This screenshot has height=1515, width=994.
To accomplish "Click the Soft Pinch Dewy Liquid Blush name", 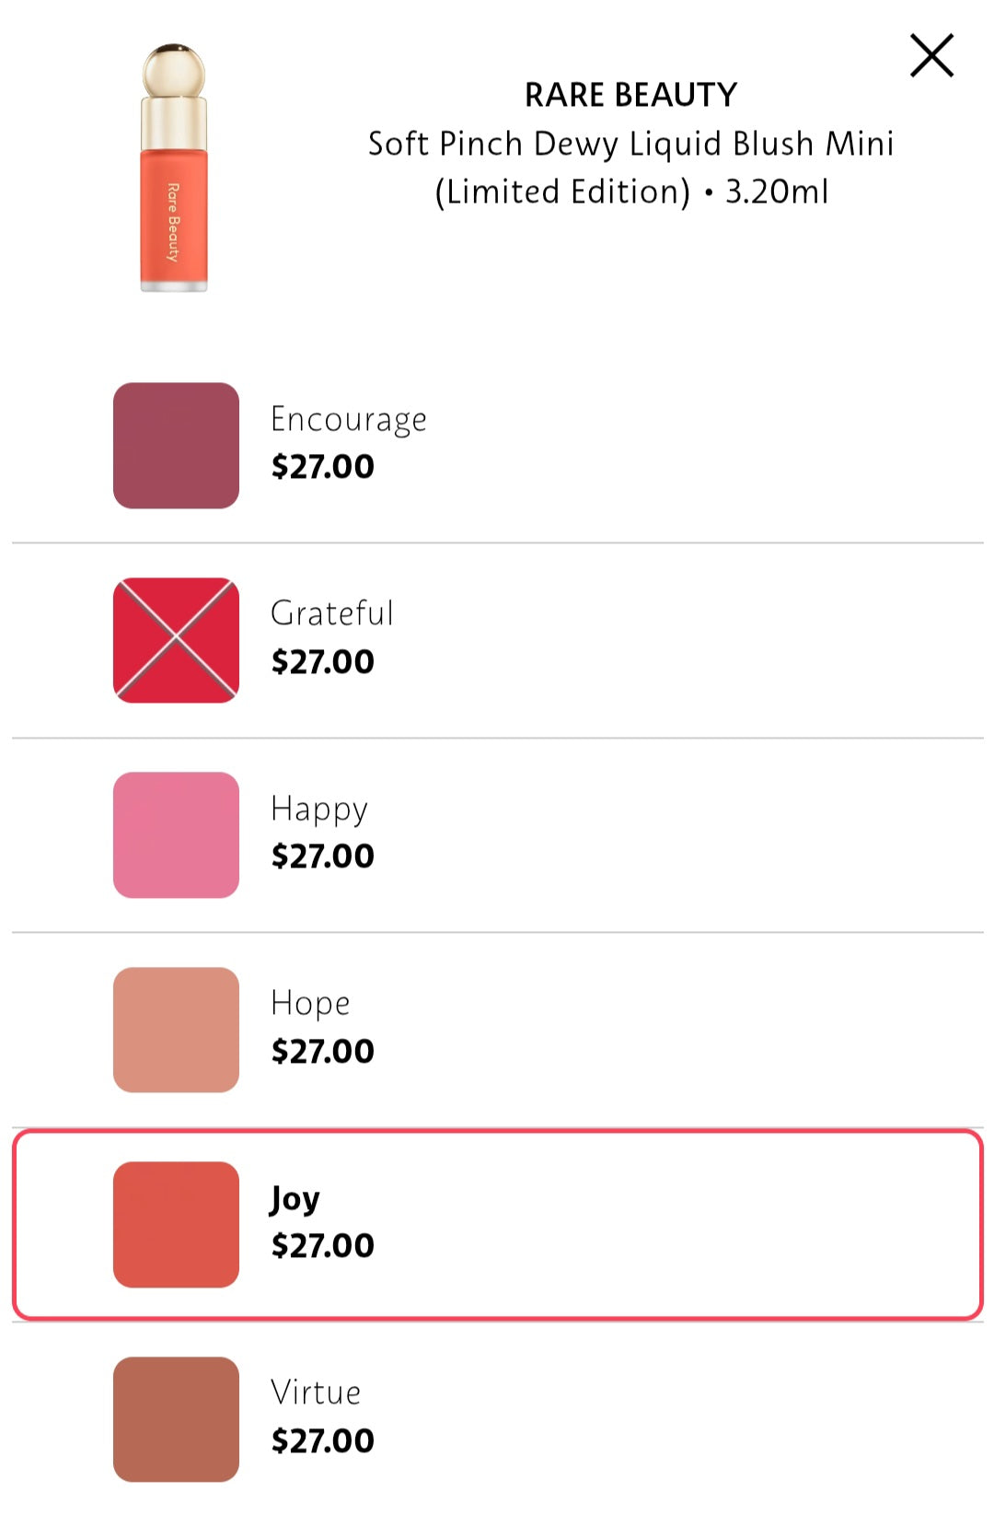I will coord(630,145).
